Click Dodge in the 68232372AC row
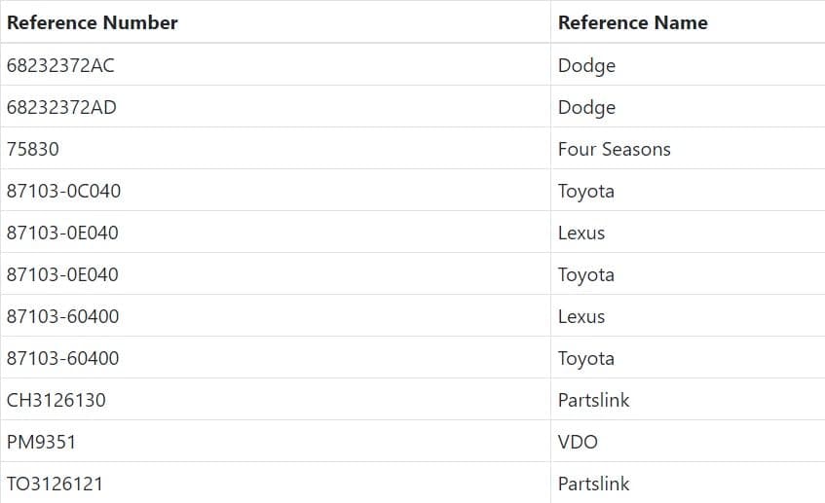This screenshot has width=825, height=503. click(586, 66)
